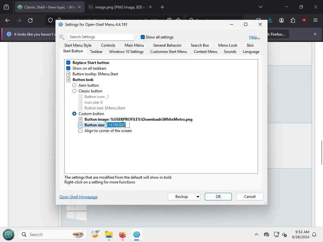This screenshot has width=323, height=242.
Task: Dismiss the Firefox notification bar
Action: pyautogui.click(x=315, y=34)
